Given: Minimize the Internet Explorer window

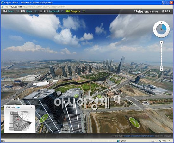Looking at the screenshot, I should [164, 3].
